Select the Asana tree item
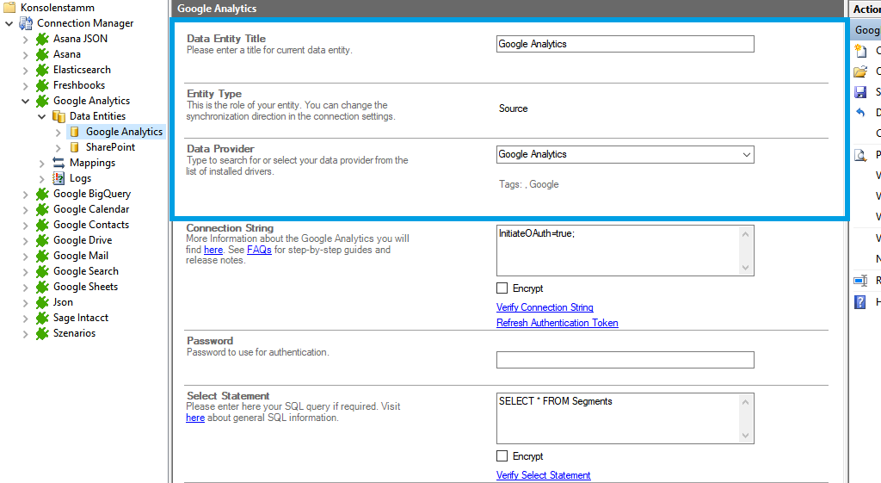Image resolution: width=881 pixels, height=483 pixels. tap(67, 54)
